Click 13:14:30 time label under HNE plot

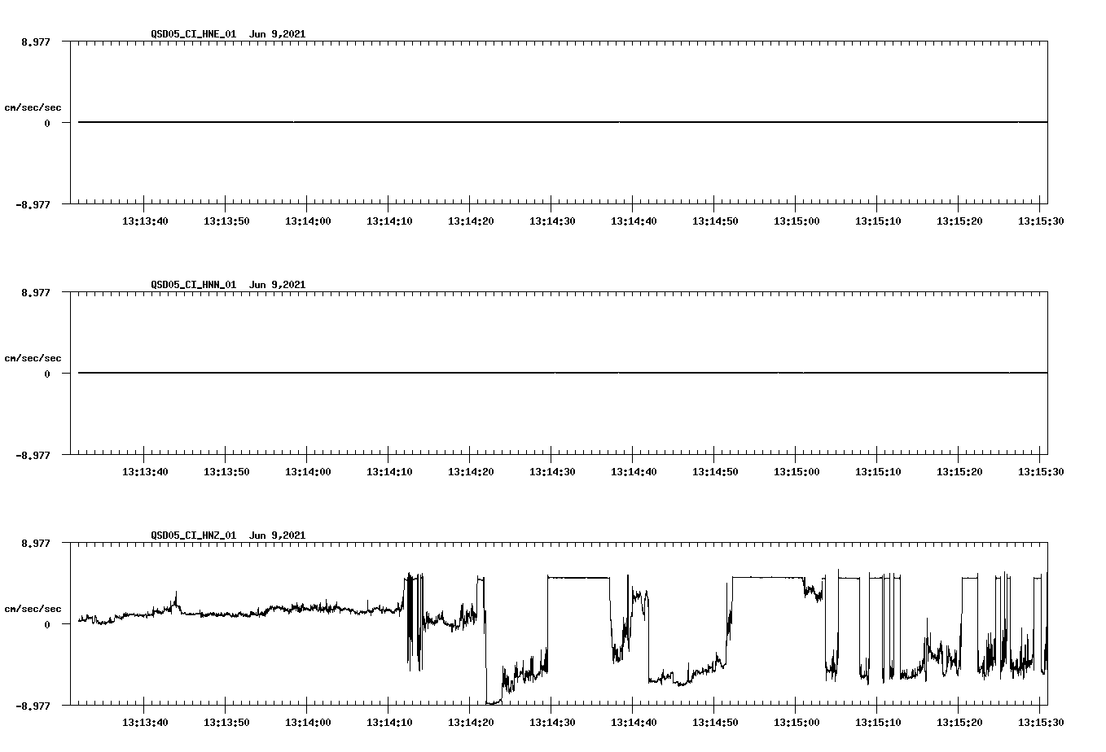click(x=552, y=221)
